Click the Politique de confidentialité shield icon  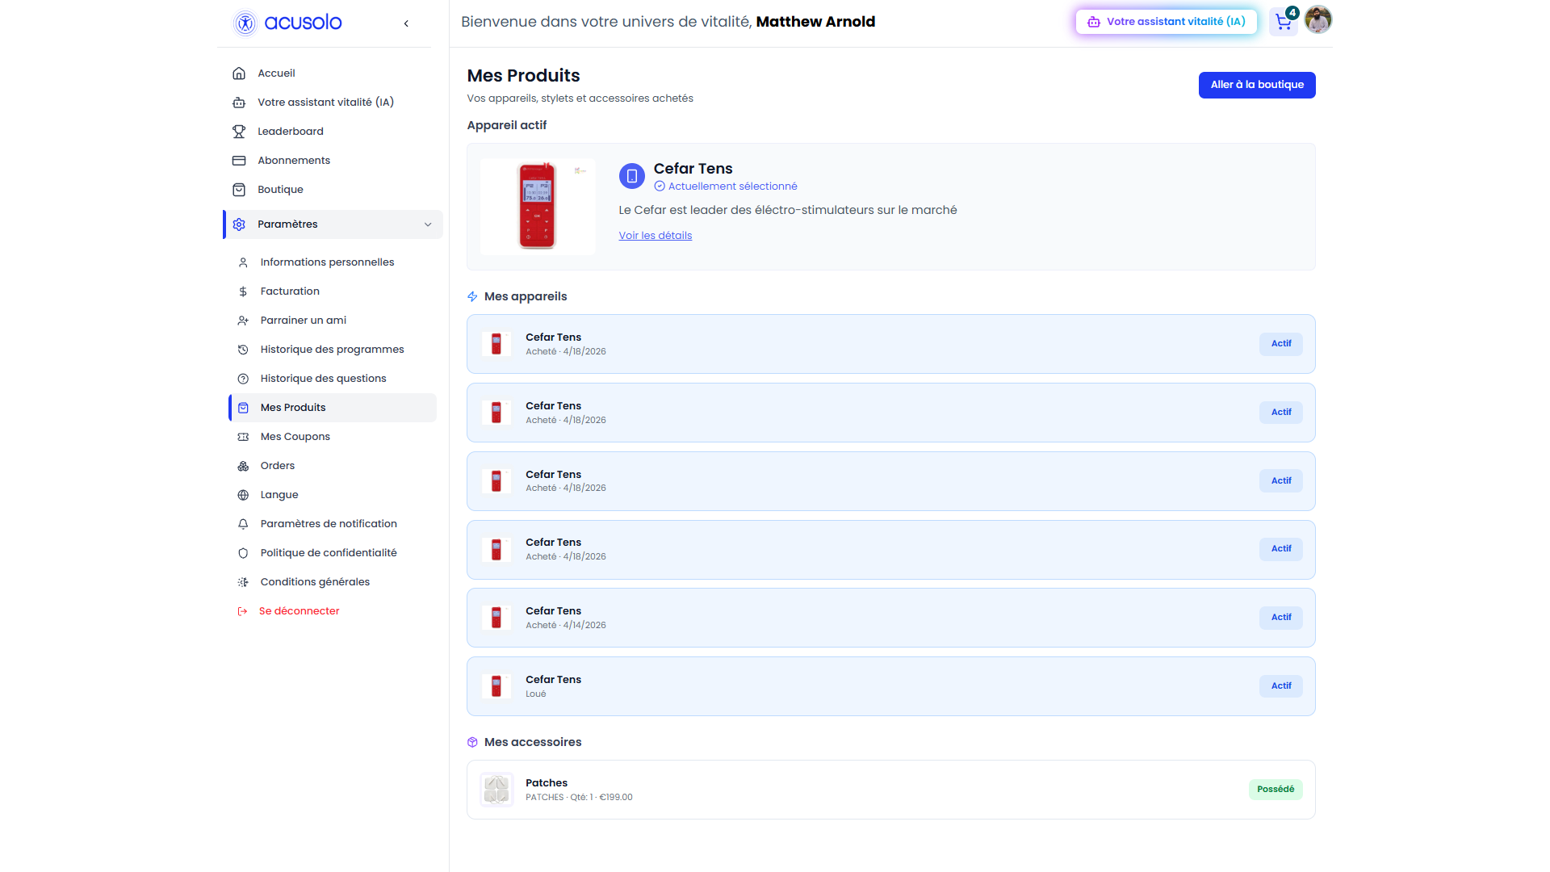tap(243, 553)
